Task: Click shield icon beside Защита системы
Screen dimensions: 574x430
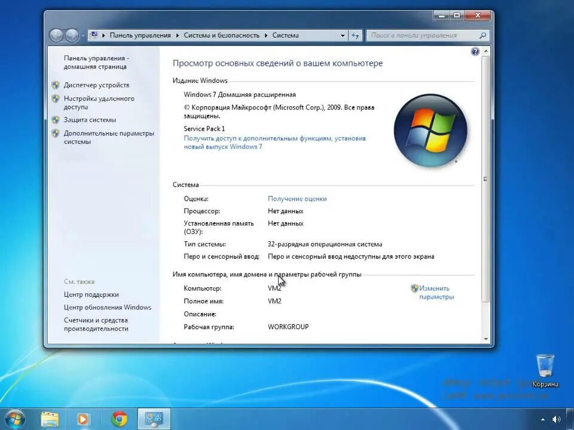Action: [x=55, y=119]
